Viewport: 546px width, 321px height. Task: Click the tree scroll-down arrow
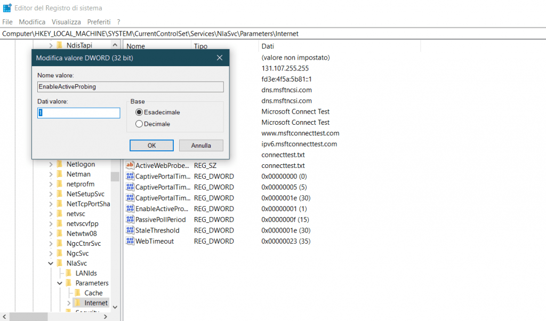click(115, 307)
